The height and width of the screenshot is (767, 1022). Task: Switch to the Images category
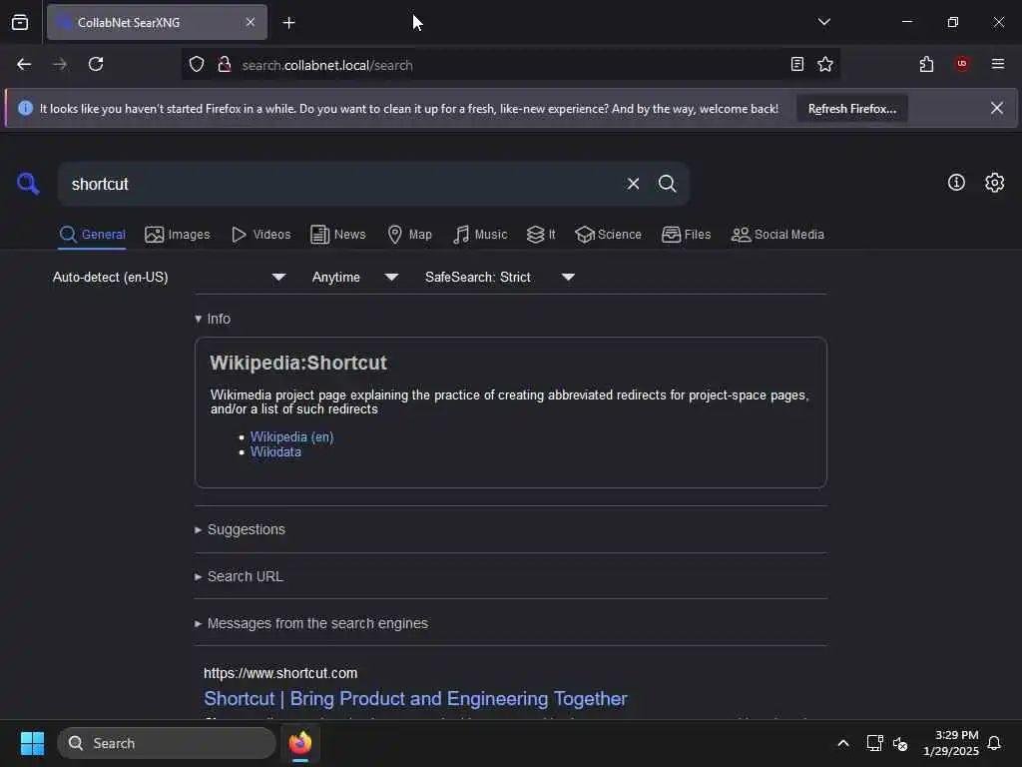point(178,235)
